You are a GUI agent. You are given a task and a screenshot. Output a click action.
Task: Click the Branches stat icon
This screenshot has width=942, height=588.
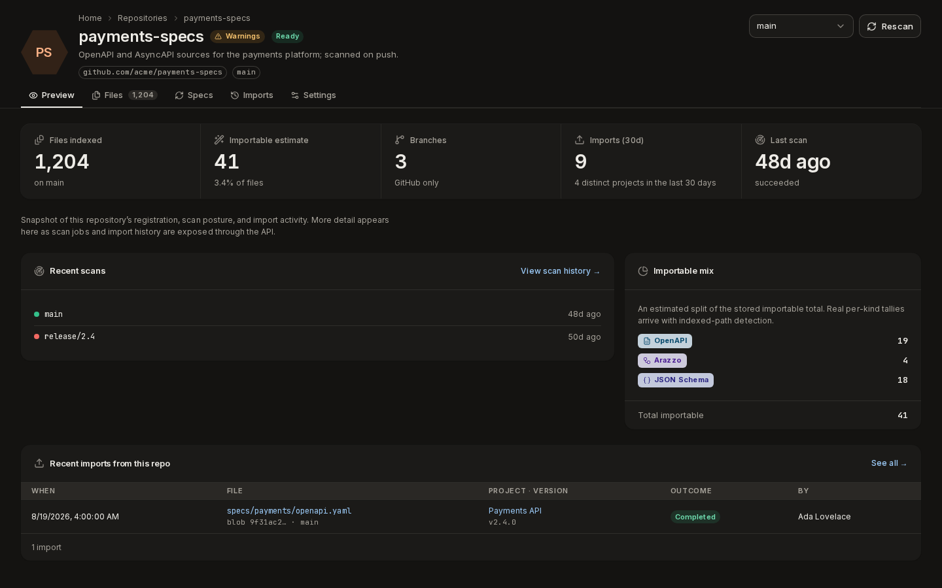[x=400, y=140]
